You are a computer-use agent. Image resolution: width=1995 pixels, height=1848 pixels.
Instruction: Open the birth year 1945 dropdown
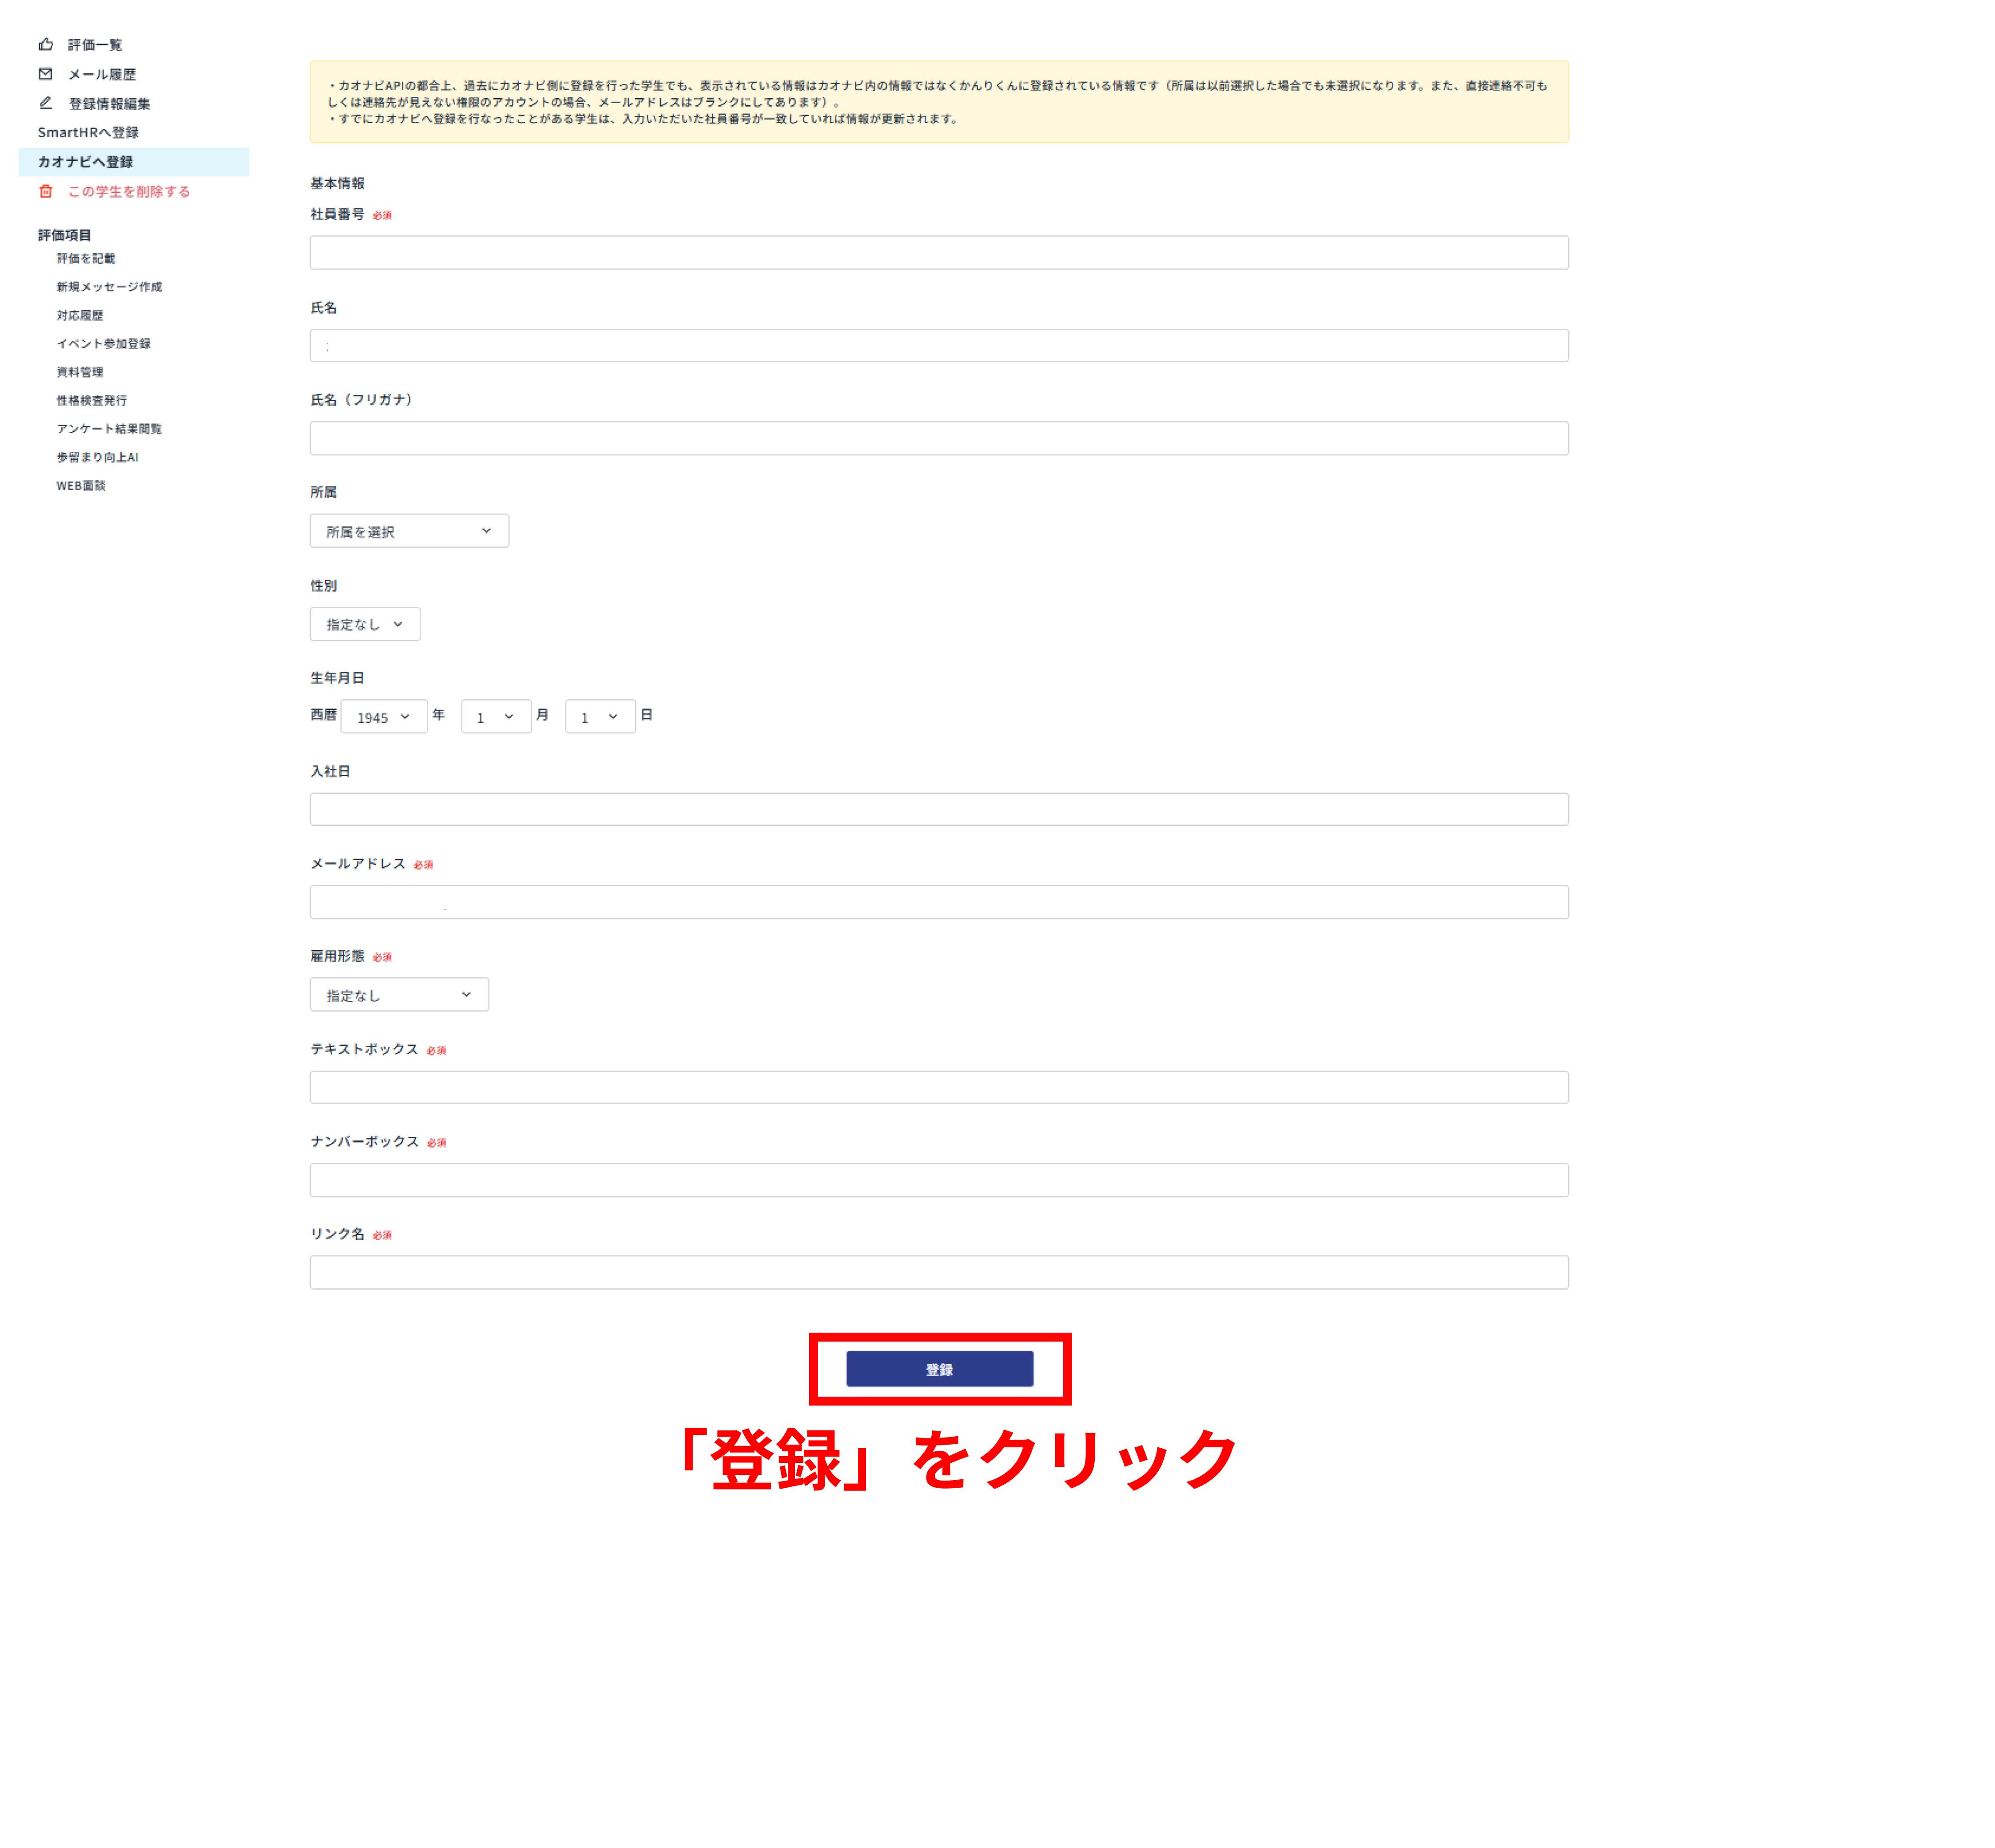point(383,716)
